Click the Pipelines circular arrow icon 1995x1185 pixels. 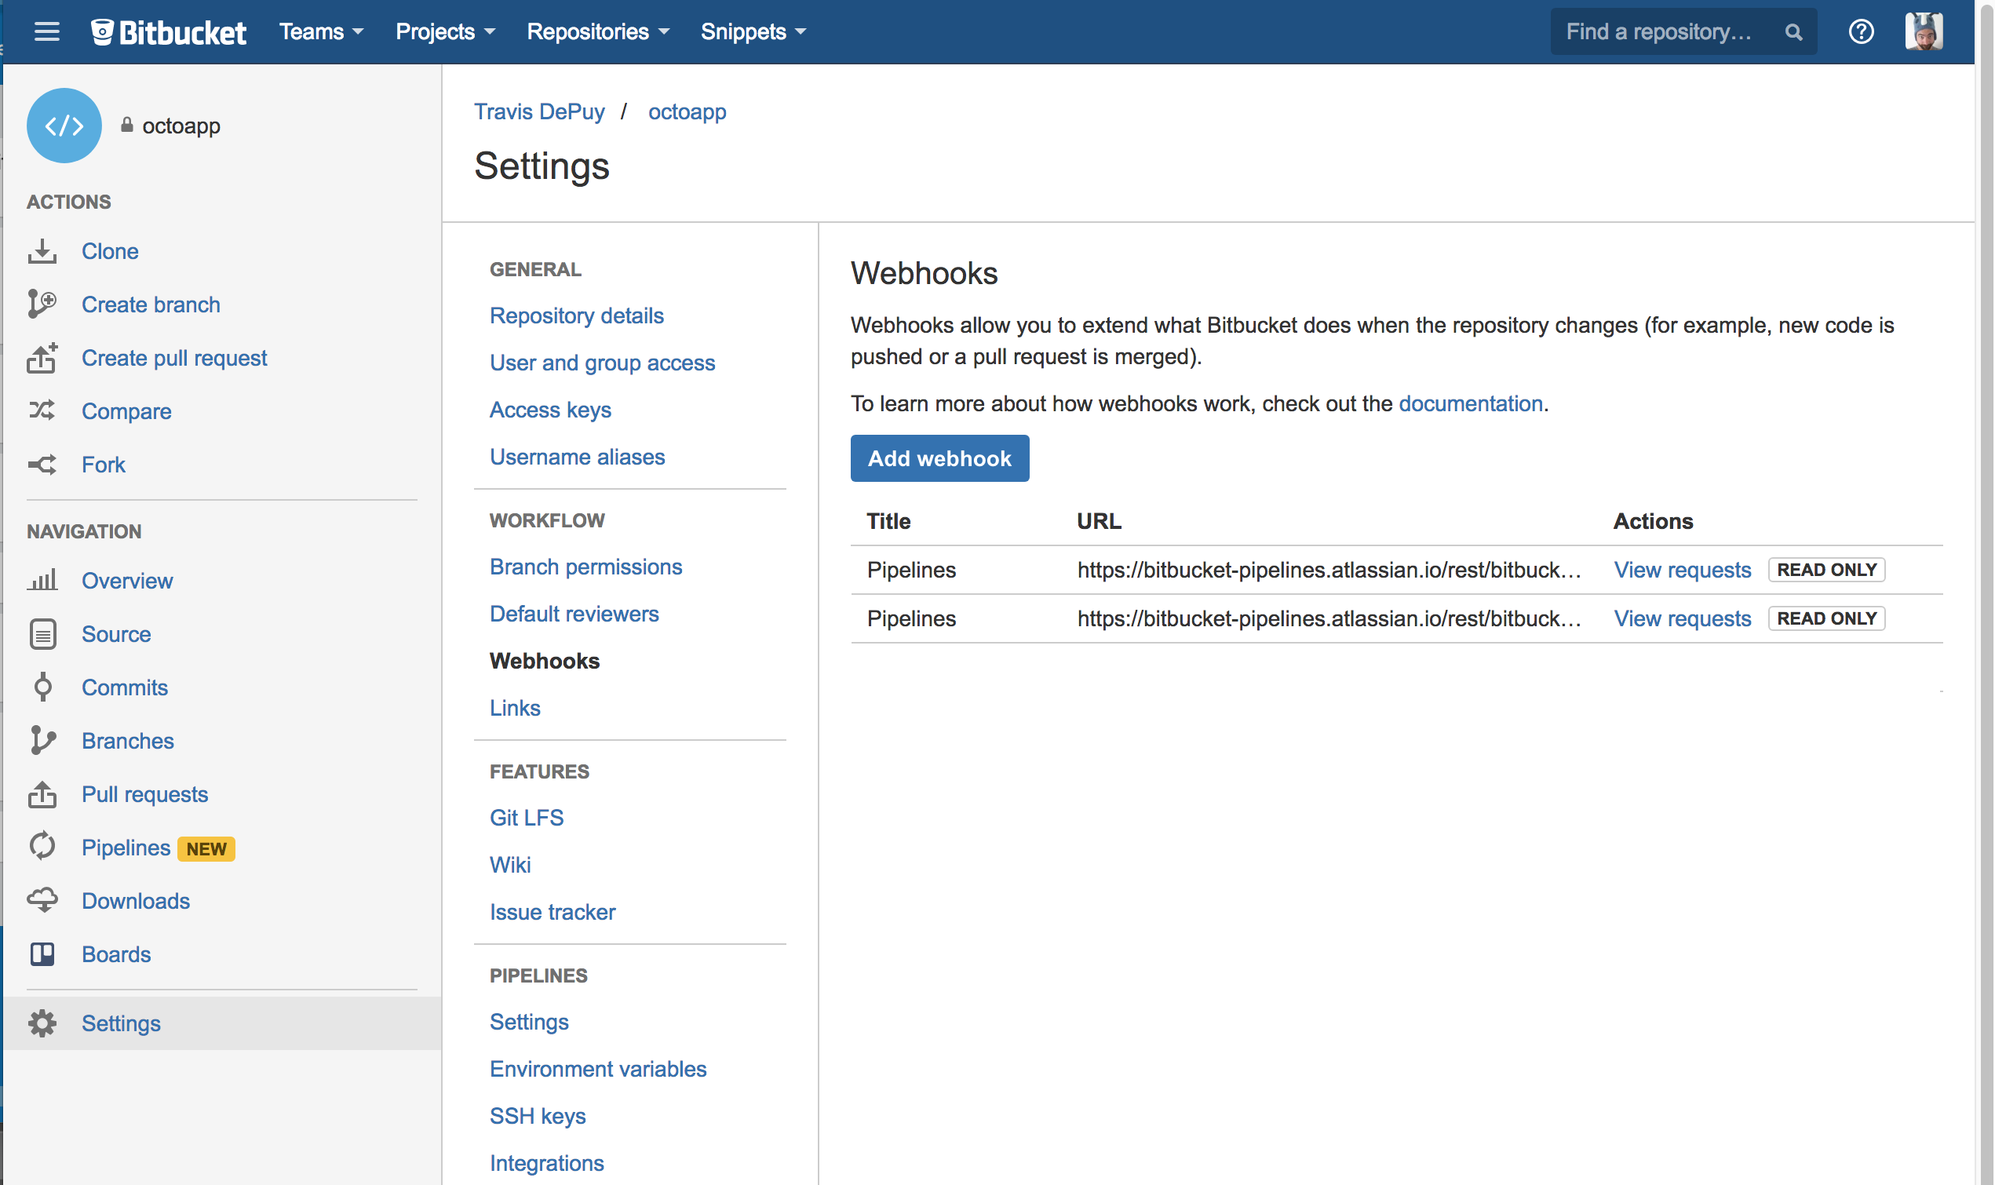42,847
